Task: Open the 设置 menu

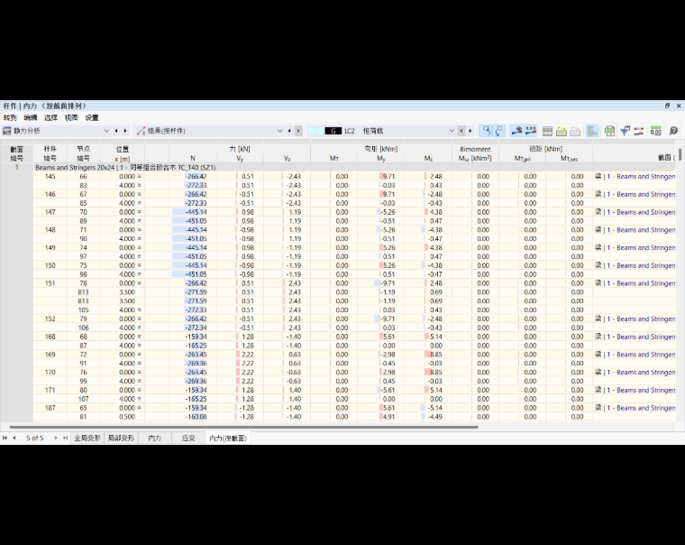Action: (92, 117)
